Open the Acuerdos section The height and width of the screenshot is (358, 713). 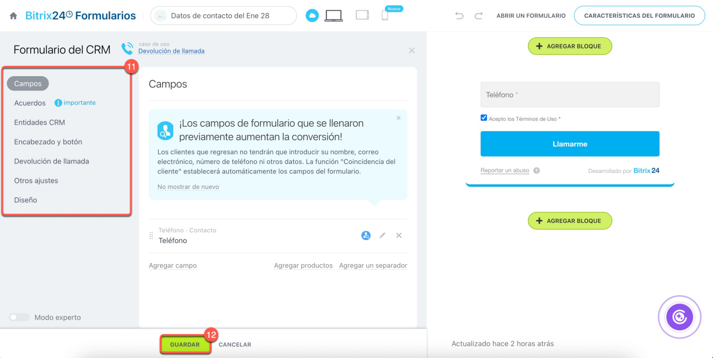click(x=30, y=103)
